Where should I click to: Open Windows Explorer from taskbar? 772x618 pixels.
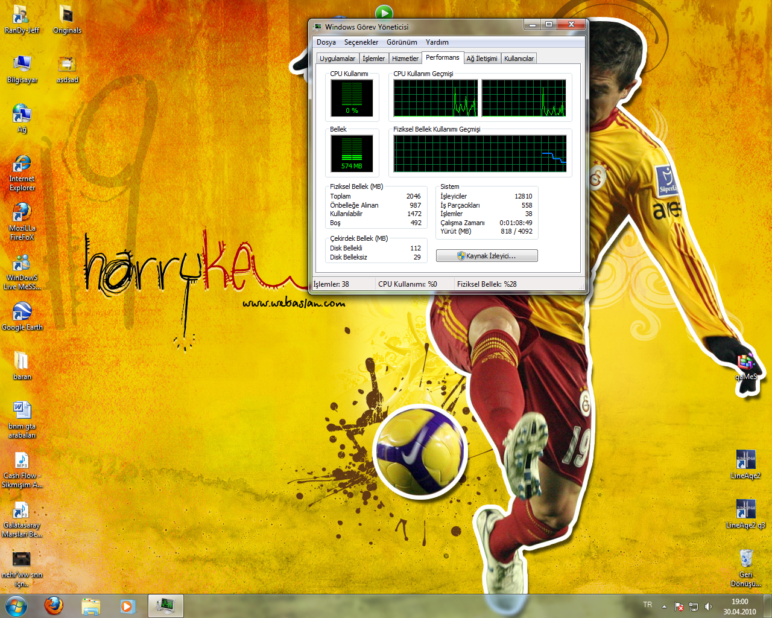91,606
